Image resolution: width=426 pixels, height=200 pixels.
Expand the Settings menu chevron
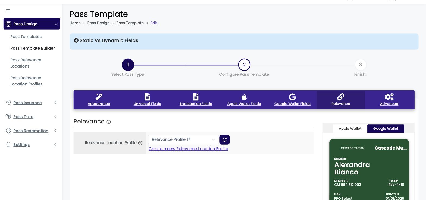point(55,144)
